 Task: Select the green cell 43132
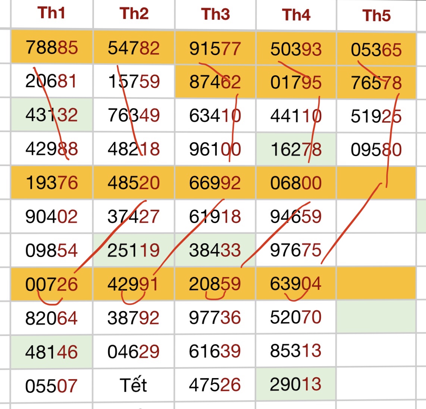(51, 115)
